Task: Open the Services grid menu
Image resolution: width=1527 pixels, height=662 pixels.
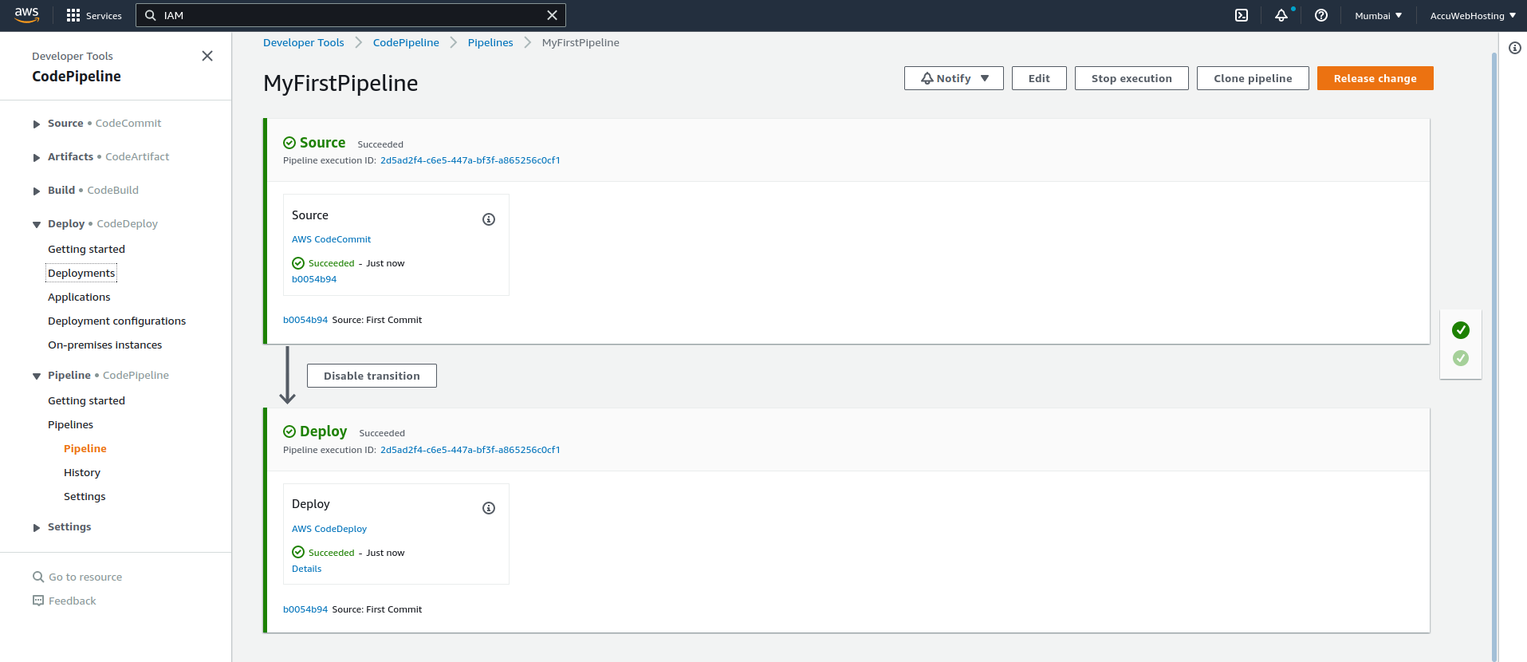Action: [94, 16]
